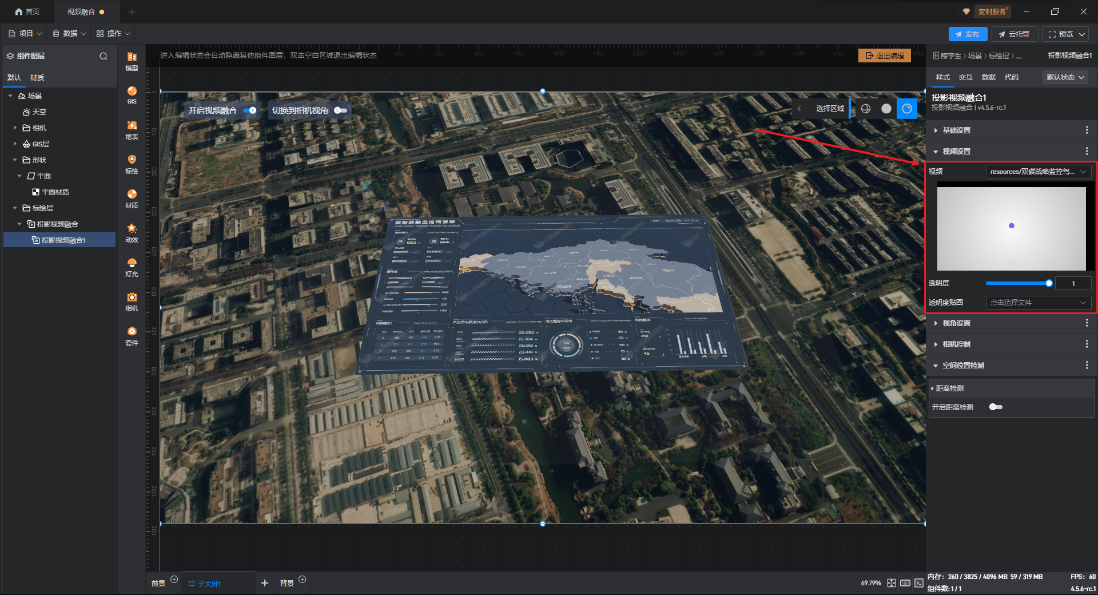Screen dimensions: 1098x595
Task: Click the search icon in 组件图层 panel
Action: 104,56
